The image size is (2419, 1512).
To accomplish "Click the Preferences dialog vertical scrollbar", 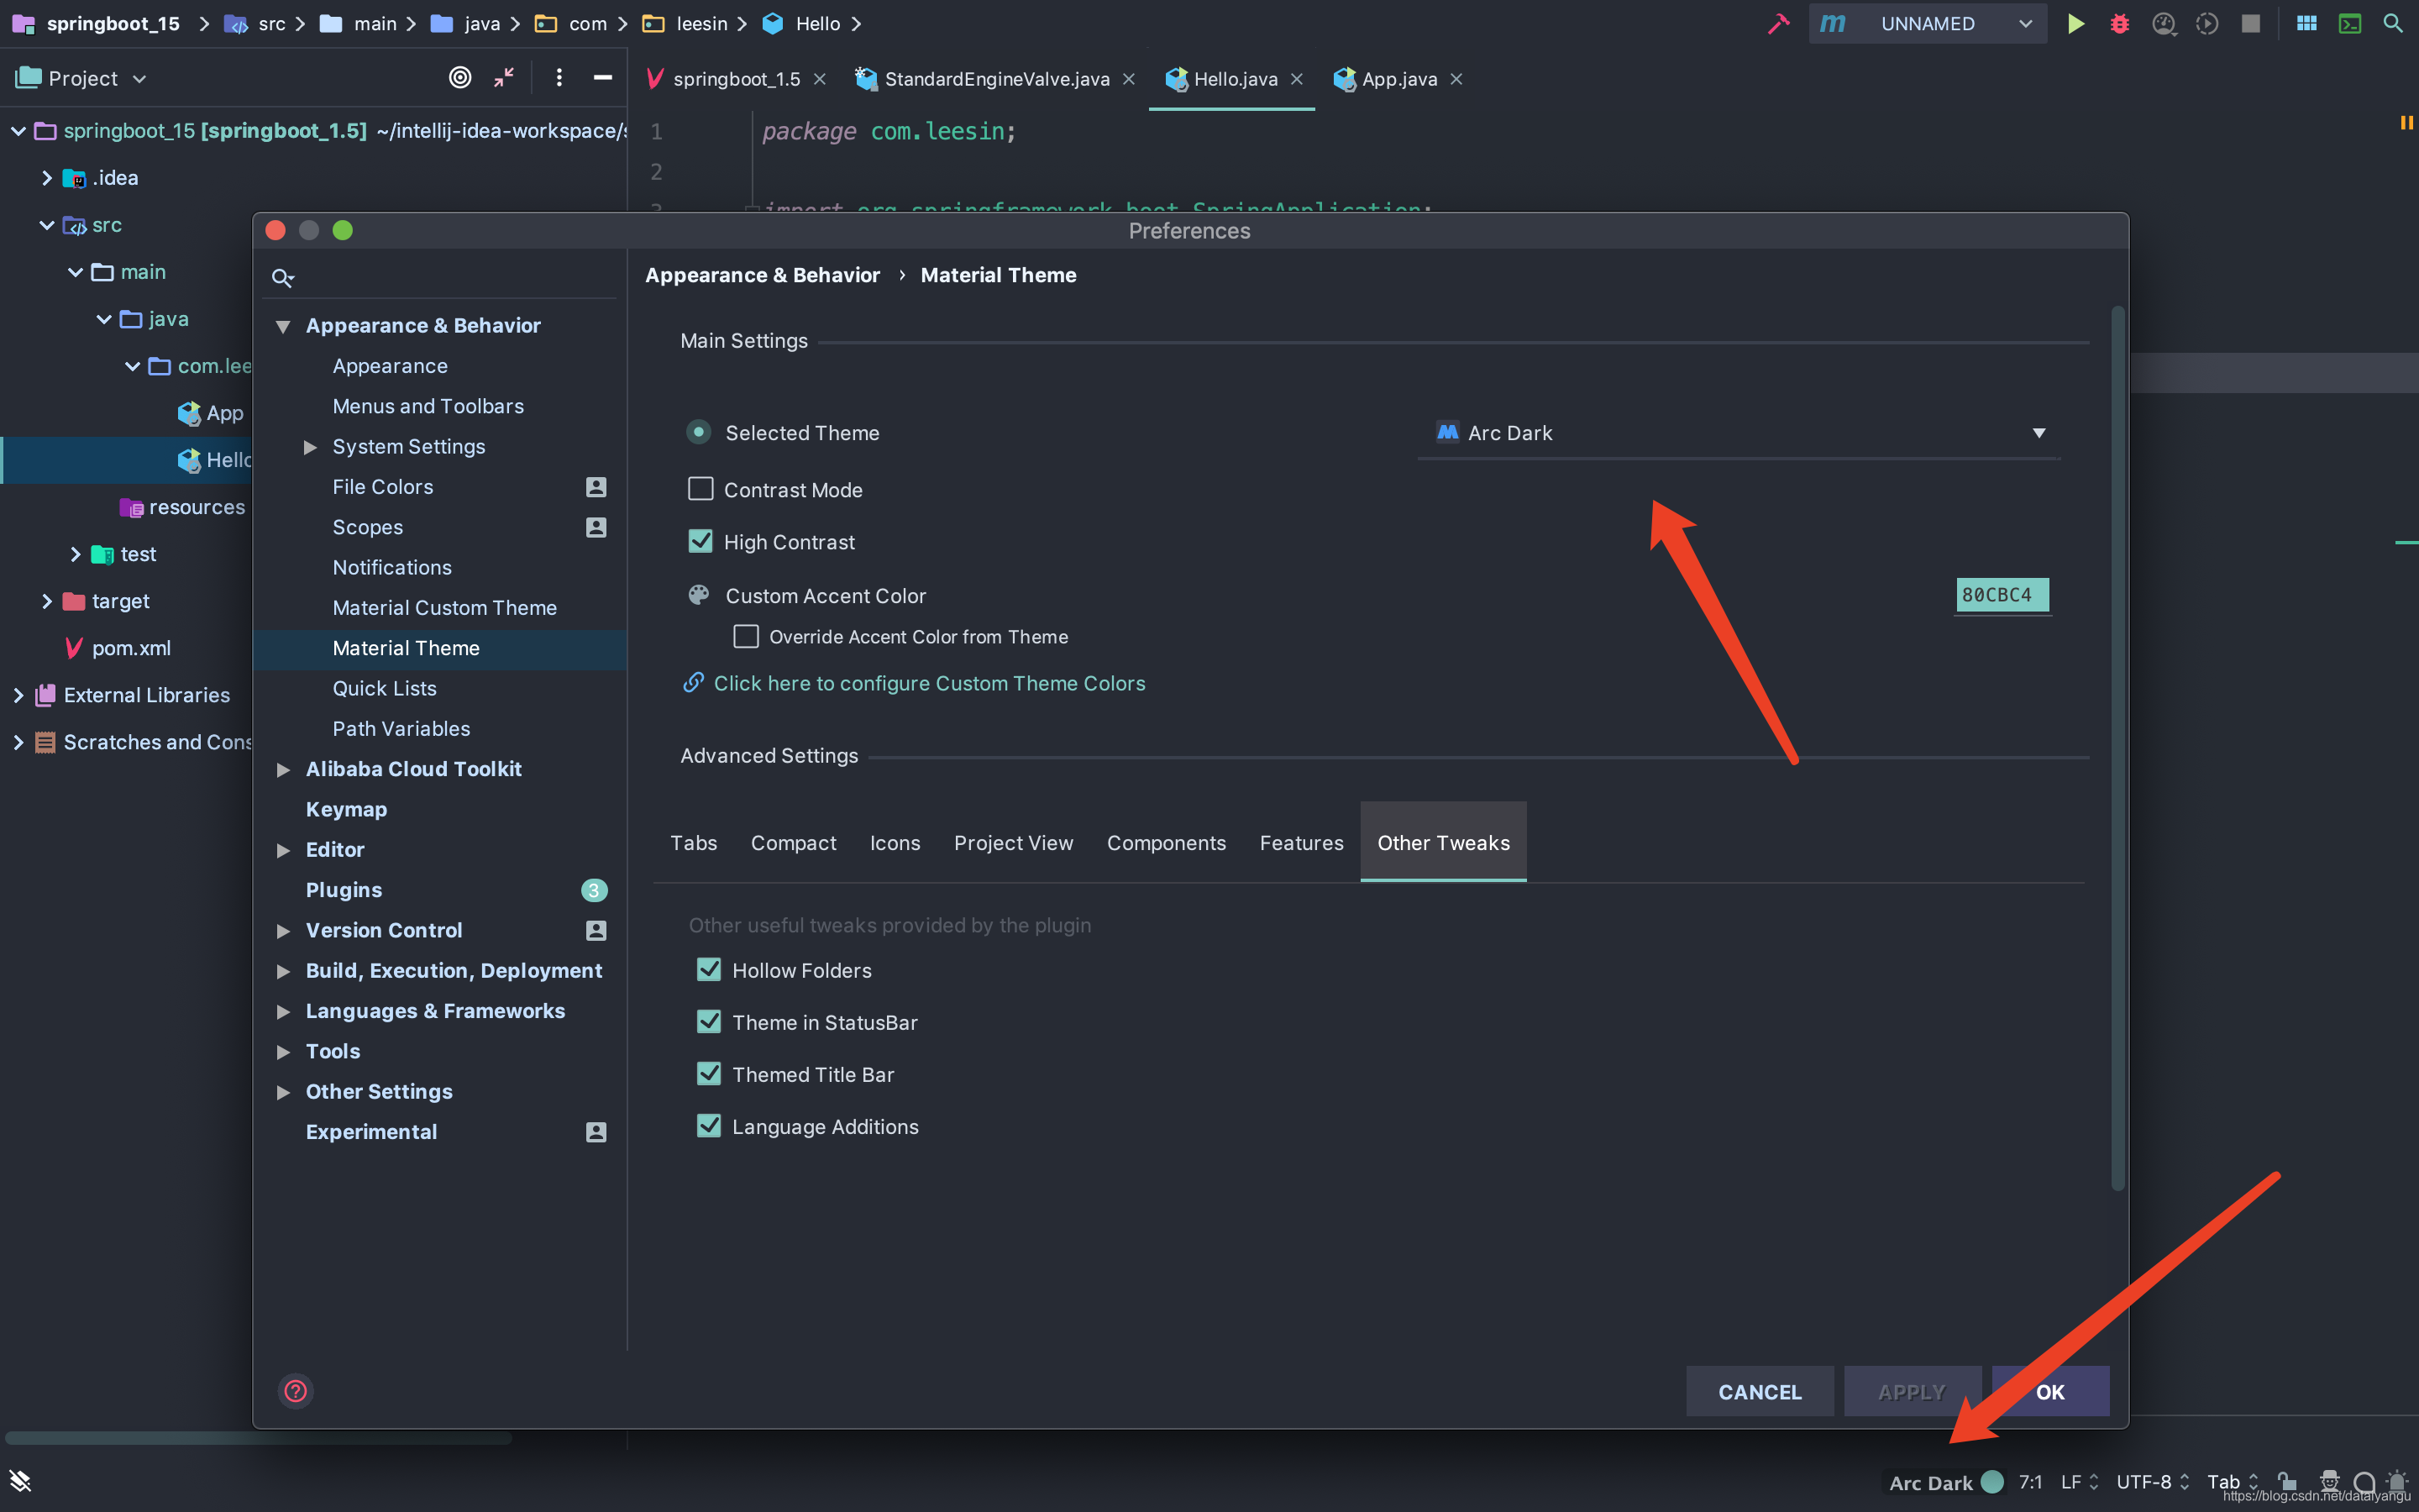I will pos(2117,749).
